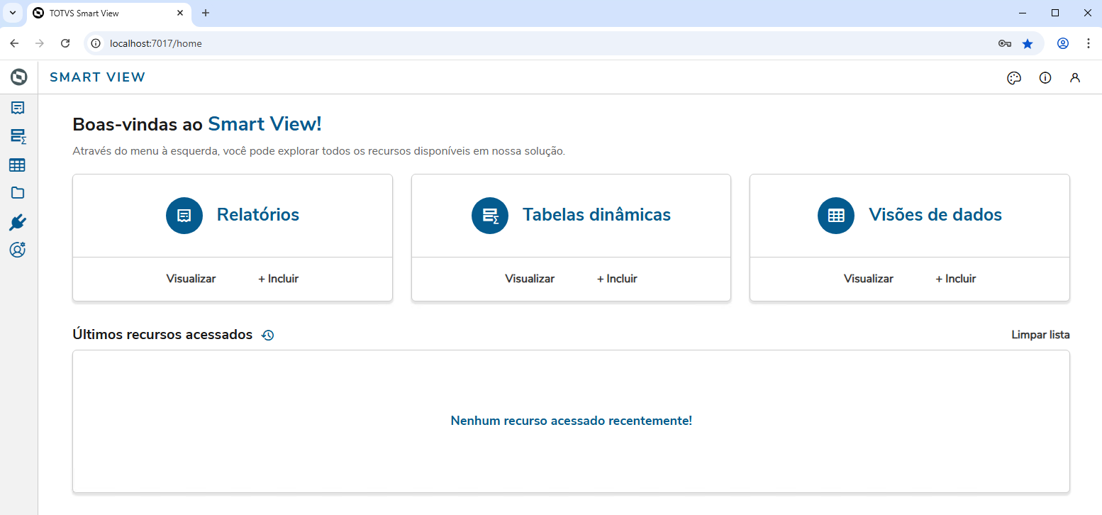Click the site information icon in address bar

click(x=96, y=43)
